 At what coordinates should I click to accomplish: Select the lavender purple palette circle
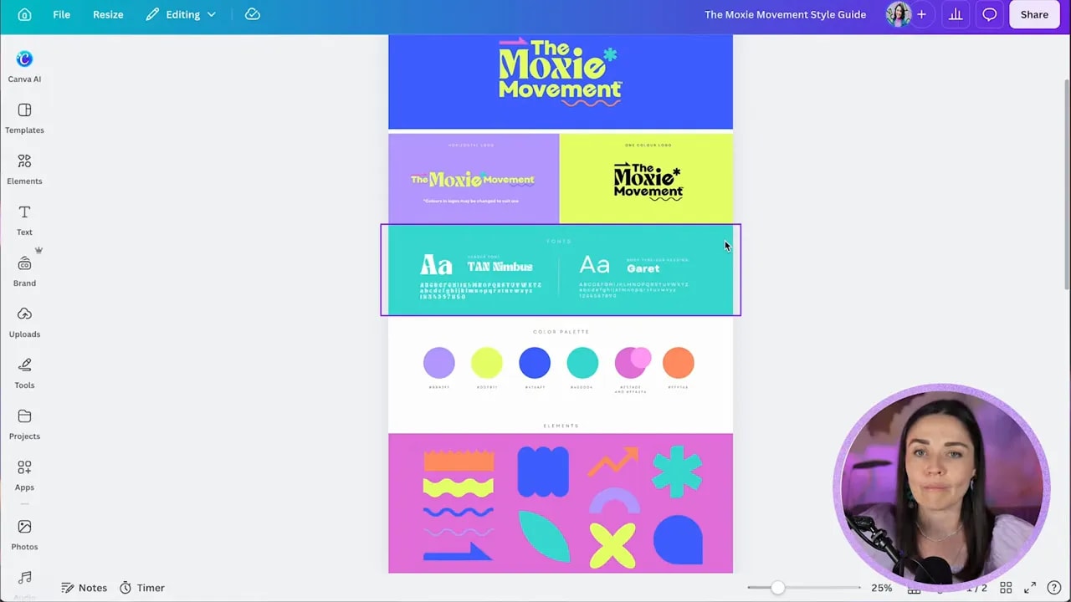coord(439,363)
